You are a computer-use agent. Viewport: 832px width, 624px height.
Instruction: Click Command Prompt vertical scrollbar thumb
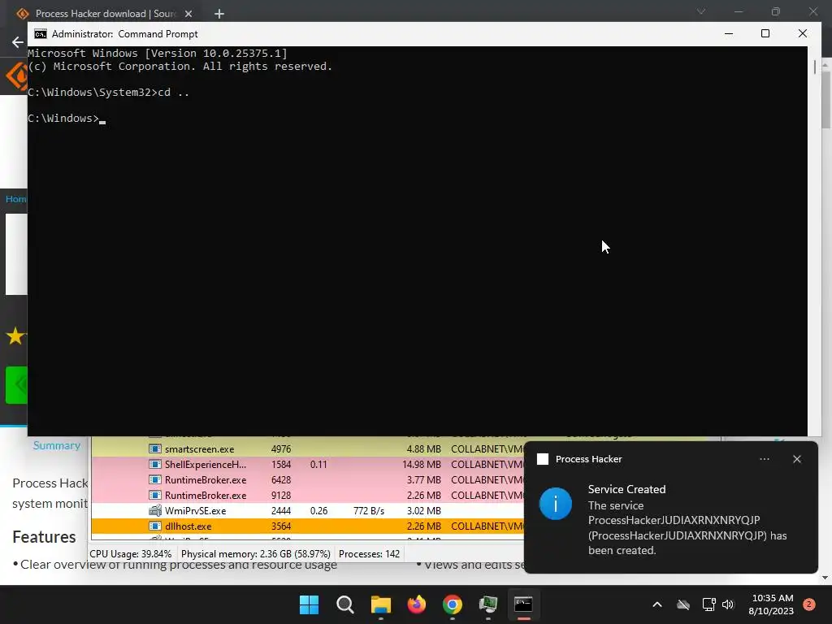click(x=814, y=67)
